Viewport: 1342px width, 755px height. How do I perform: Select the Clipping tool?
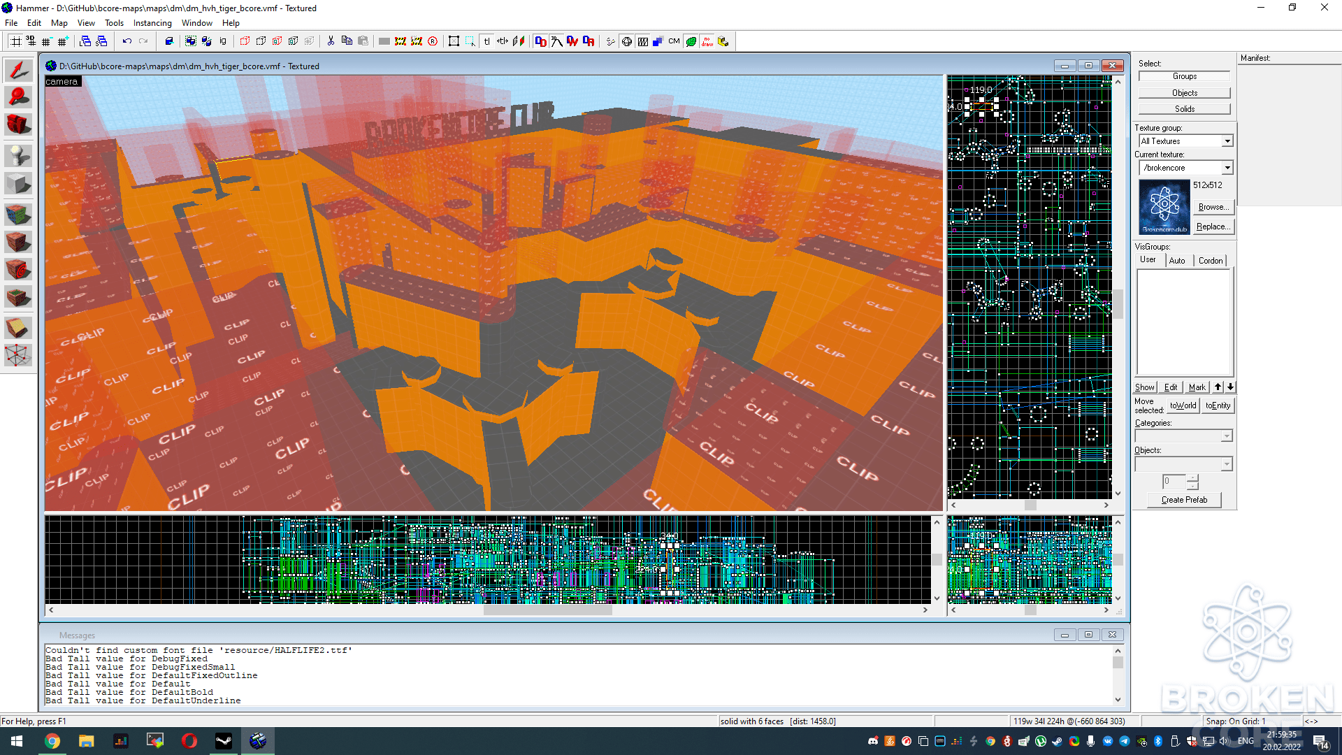18,327
